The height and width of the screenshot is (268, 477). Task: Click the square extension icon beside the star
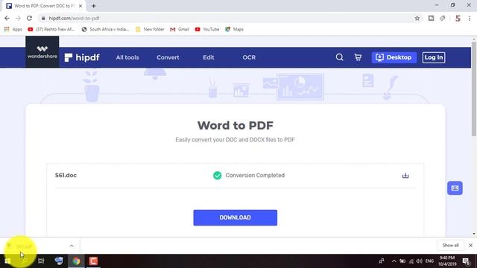431,18
